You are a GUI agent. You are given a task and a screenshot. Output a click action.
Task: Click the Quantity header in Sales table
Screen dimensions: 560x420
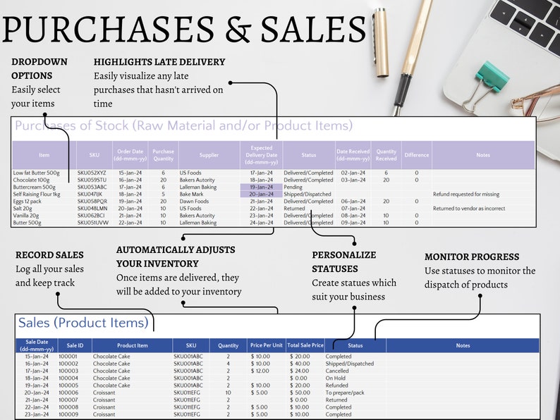[229, 345]
